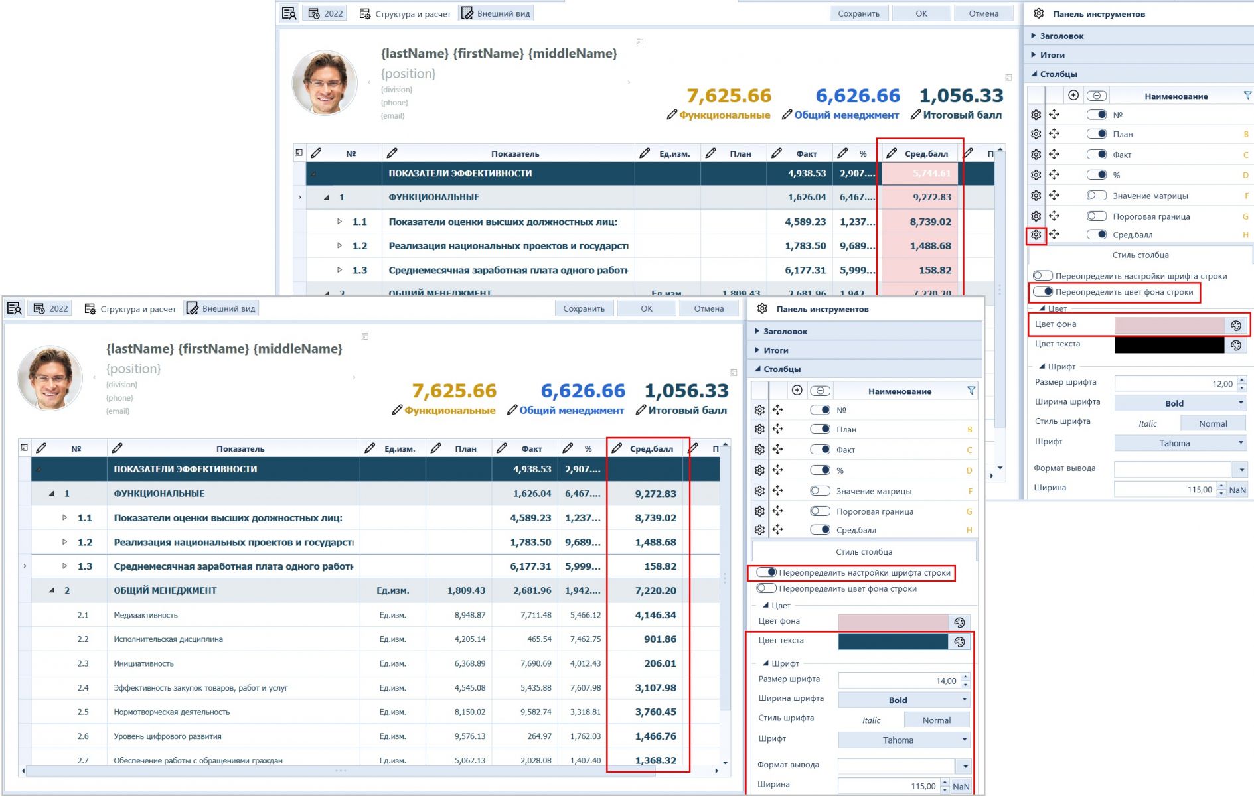Click Цвет текста black swatch in back window
The width and height of the screenshot is (1254, 796).
(x=1169, y=345)
